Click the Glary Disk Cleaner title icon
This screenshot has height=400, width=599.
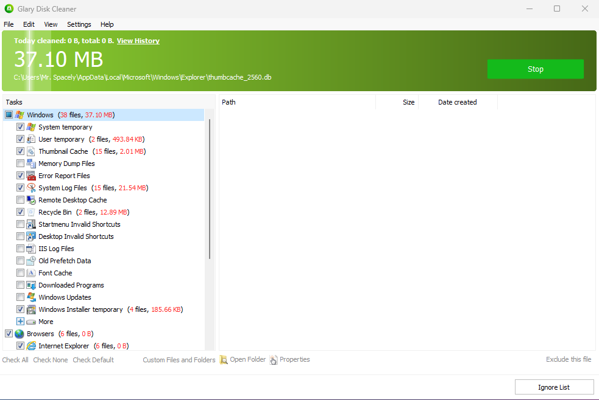coord(9,9)
